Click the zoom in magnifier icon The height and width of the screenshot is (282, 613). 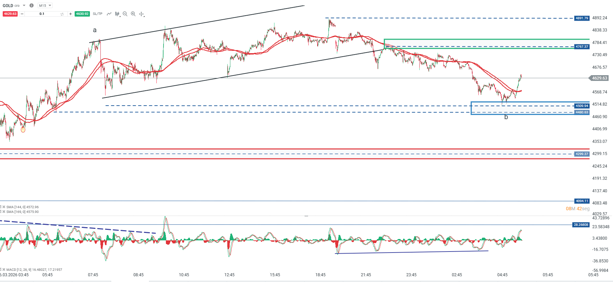(133, 14)
